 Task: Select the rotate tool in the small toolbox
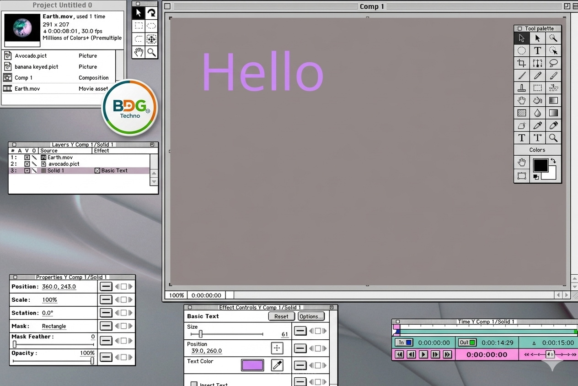(151, 13)
